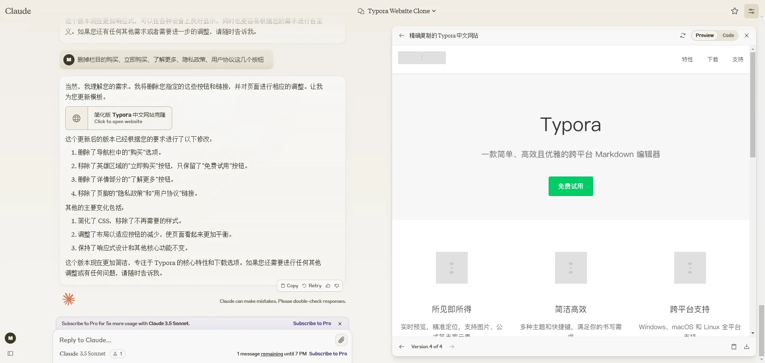Click the 精确复制的 Typora 中文网站 artifact title
Screen dimensions: 765x363
(x=444, y=35)
